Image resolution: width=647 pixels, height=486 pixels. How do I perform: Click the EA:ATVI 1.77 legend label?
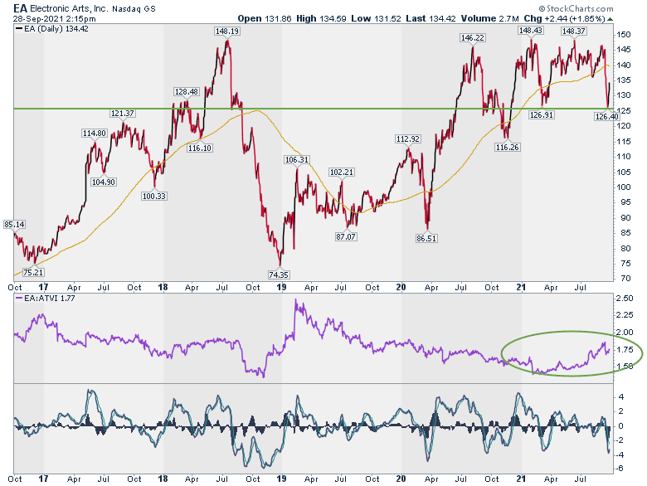point(46,299)
